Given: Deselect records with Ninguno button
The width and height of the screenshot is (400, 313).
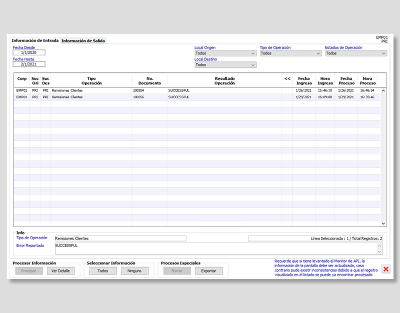Looking at the screenshot, I should click(134, 271).
